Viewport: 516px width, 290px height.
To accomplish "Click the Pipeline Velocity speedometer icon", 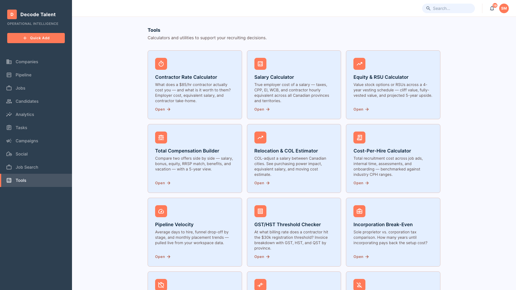I will click(x=161, y=211).
